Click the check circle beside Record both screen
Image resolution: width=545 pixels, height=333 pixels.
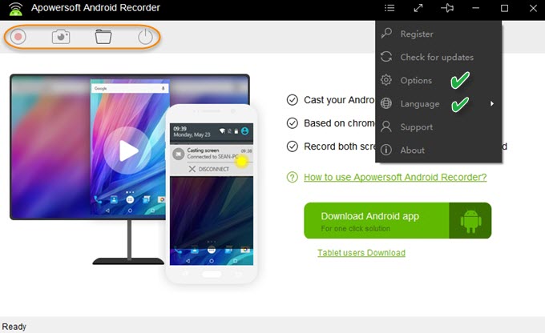point(293,146)
